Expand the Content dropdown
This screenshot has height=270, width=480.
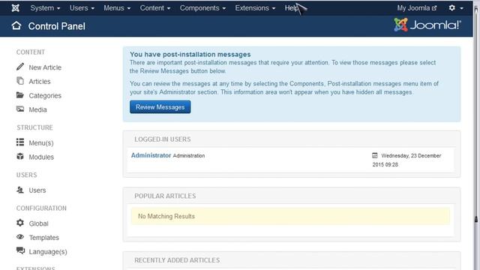coord(155,8)
